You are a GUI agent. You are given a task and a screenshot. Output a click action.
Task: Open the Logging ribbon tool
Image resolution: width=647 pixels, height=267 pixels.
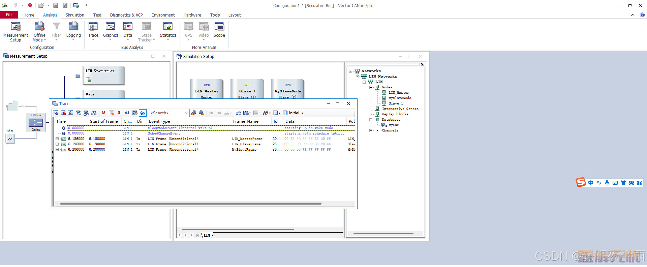73,31
